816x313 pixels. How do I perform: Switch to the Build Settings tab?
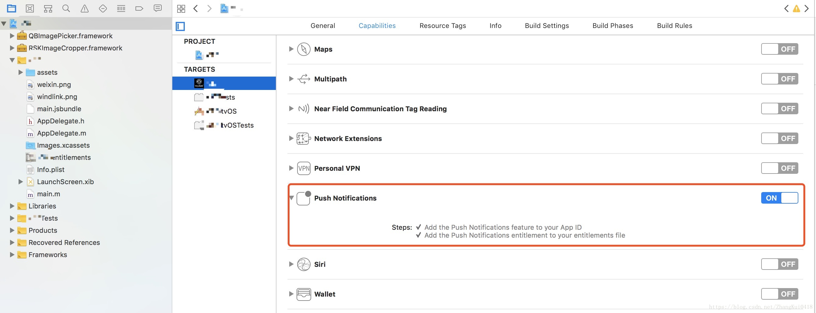click(547, 26)
